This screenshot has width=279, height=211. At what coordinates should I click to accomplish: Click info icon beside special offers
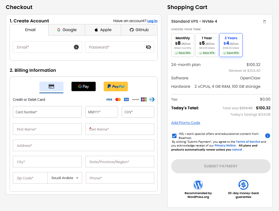tap(267, 136)
